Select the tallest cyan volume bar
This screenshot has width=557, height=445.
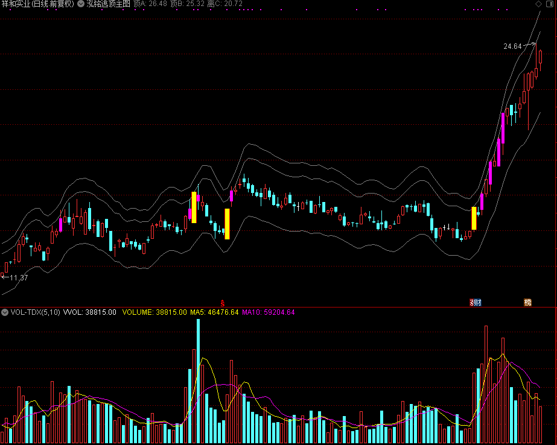[x=198, y=381]
